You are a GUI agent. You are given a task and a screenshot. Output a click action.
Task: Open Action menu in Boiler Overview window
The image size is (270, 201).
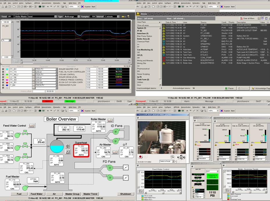pyautogui.click(x=21, y=107)
